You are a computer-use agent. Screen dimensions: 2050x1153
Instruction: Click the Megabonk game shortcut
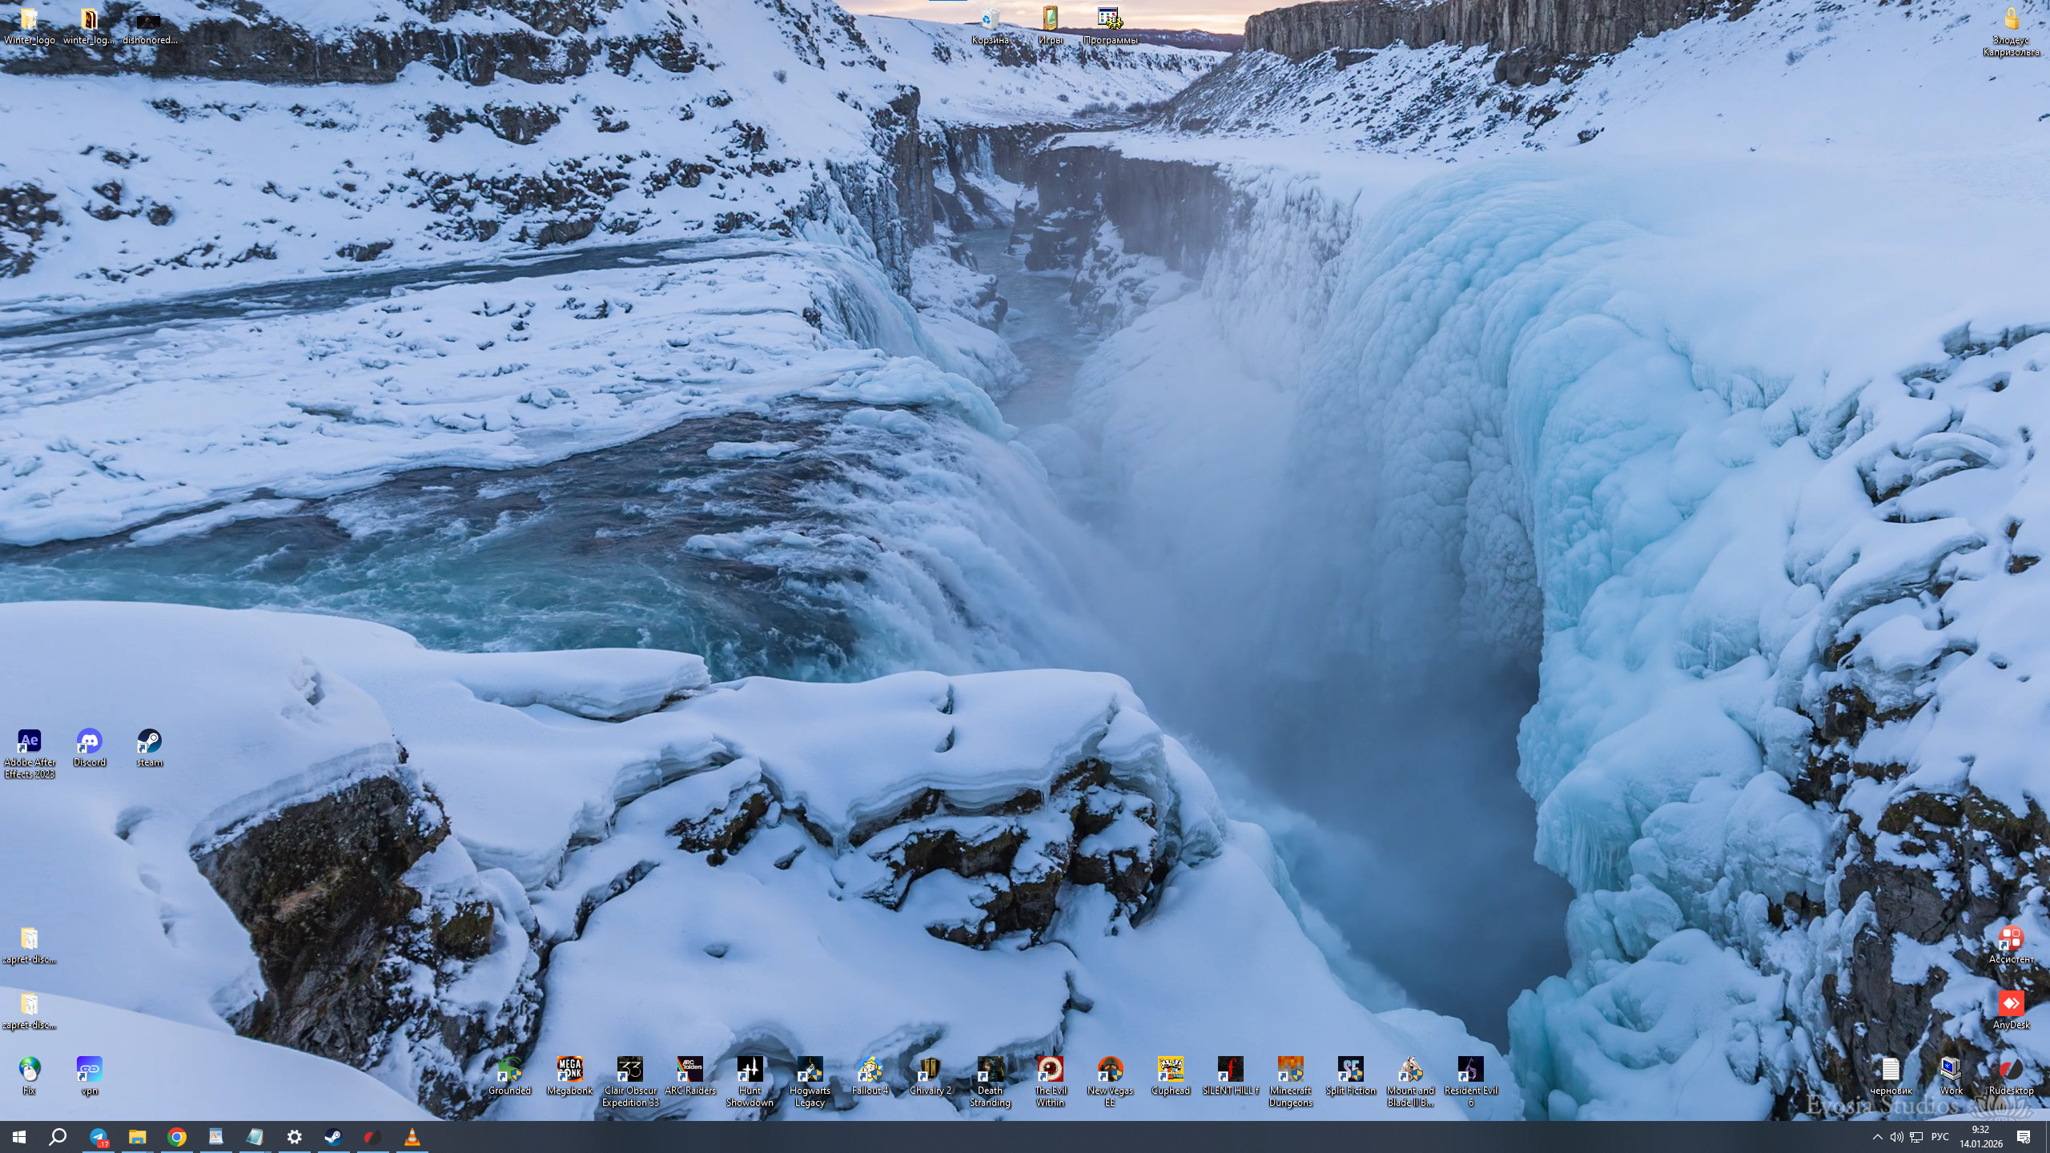[569, 1071]
